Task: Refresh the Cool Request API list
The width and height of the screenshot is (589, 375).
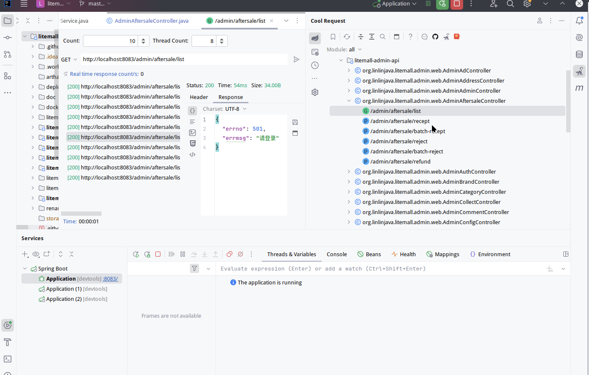Action: point(347,37)
